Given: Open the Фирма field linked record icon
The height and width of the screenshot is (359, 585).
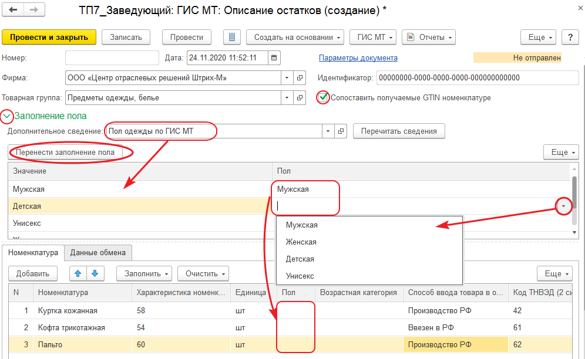Looking at the screenshot, I should click(300, 78).
